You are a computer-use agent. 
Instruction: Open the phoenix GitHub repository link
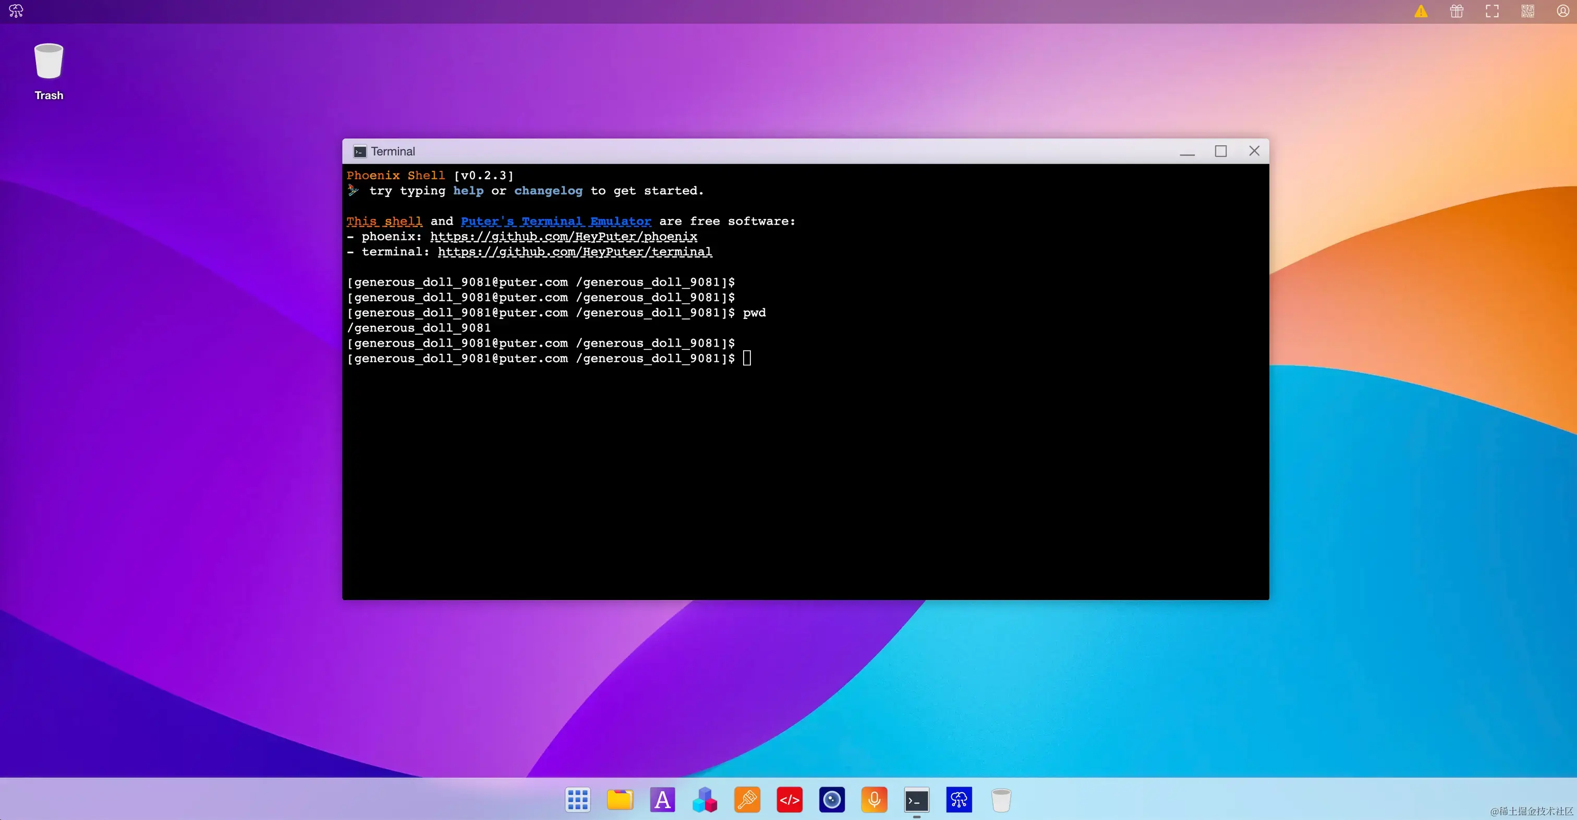[x=563, y=236]
